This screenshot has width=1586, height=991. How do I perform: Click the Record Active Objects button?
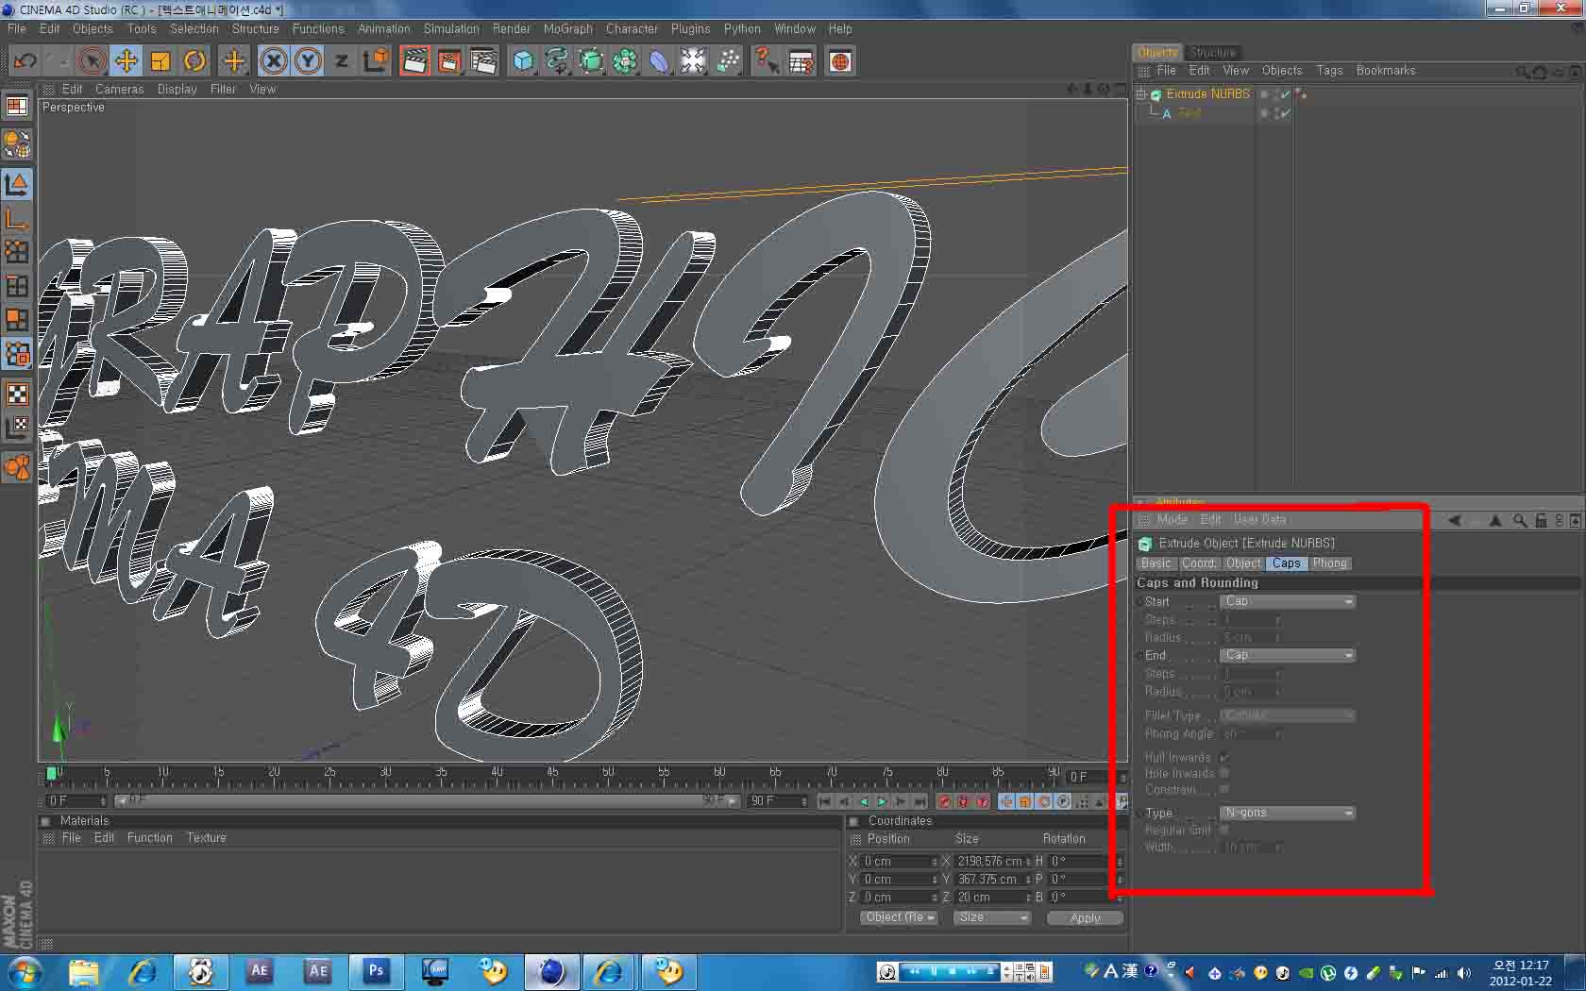tap(944, 801)
